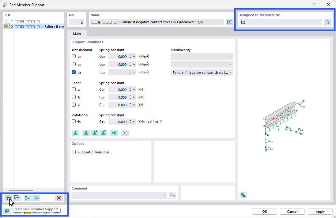The width and height of the screenshot is (336, 218).
Task: Enable the ux translational support condition
Action: 74,56
